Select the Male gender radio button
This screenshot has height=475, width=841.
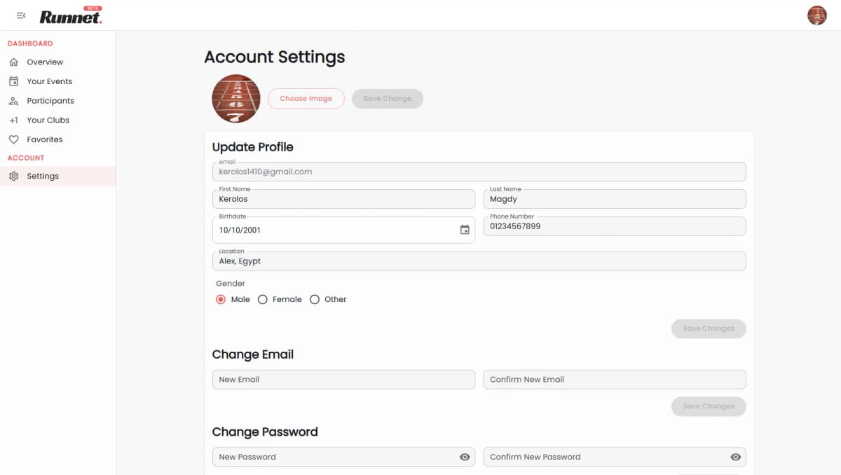pos(221,299)
